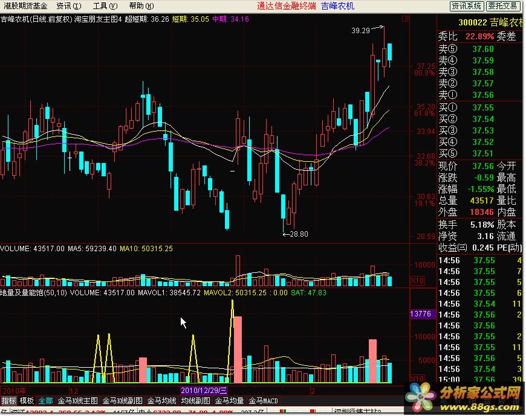Screen dimensions: 526x416
Task: Click the 收益(三) 0.245 value
Action: [483, 248]
